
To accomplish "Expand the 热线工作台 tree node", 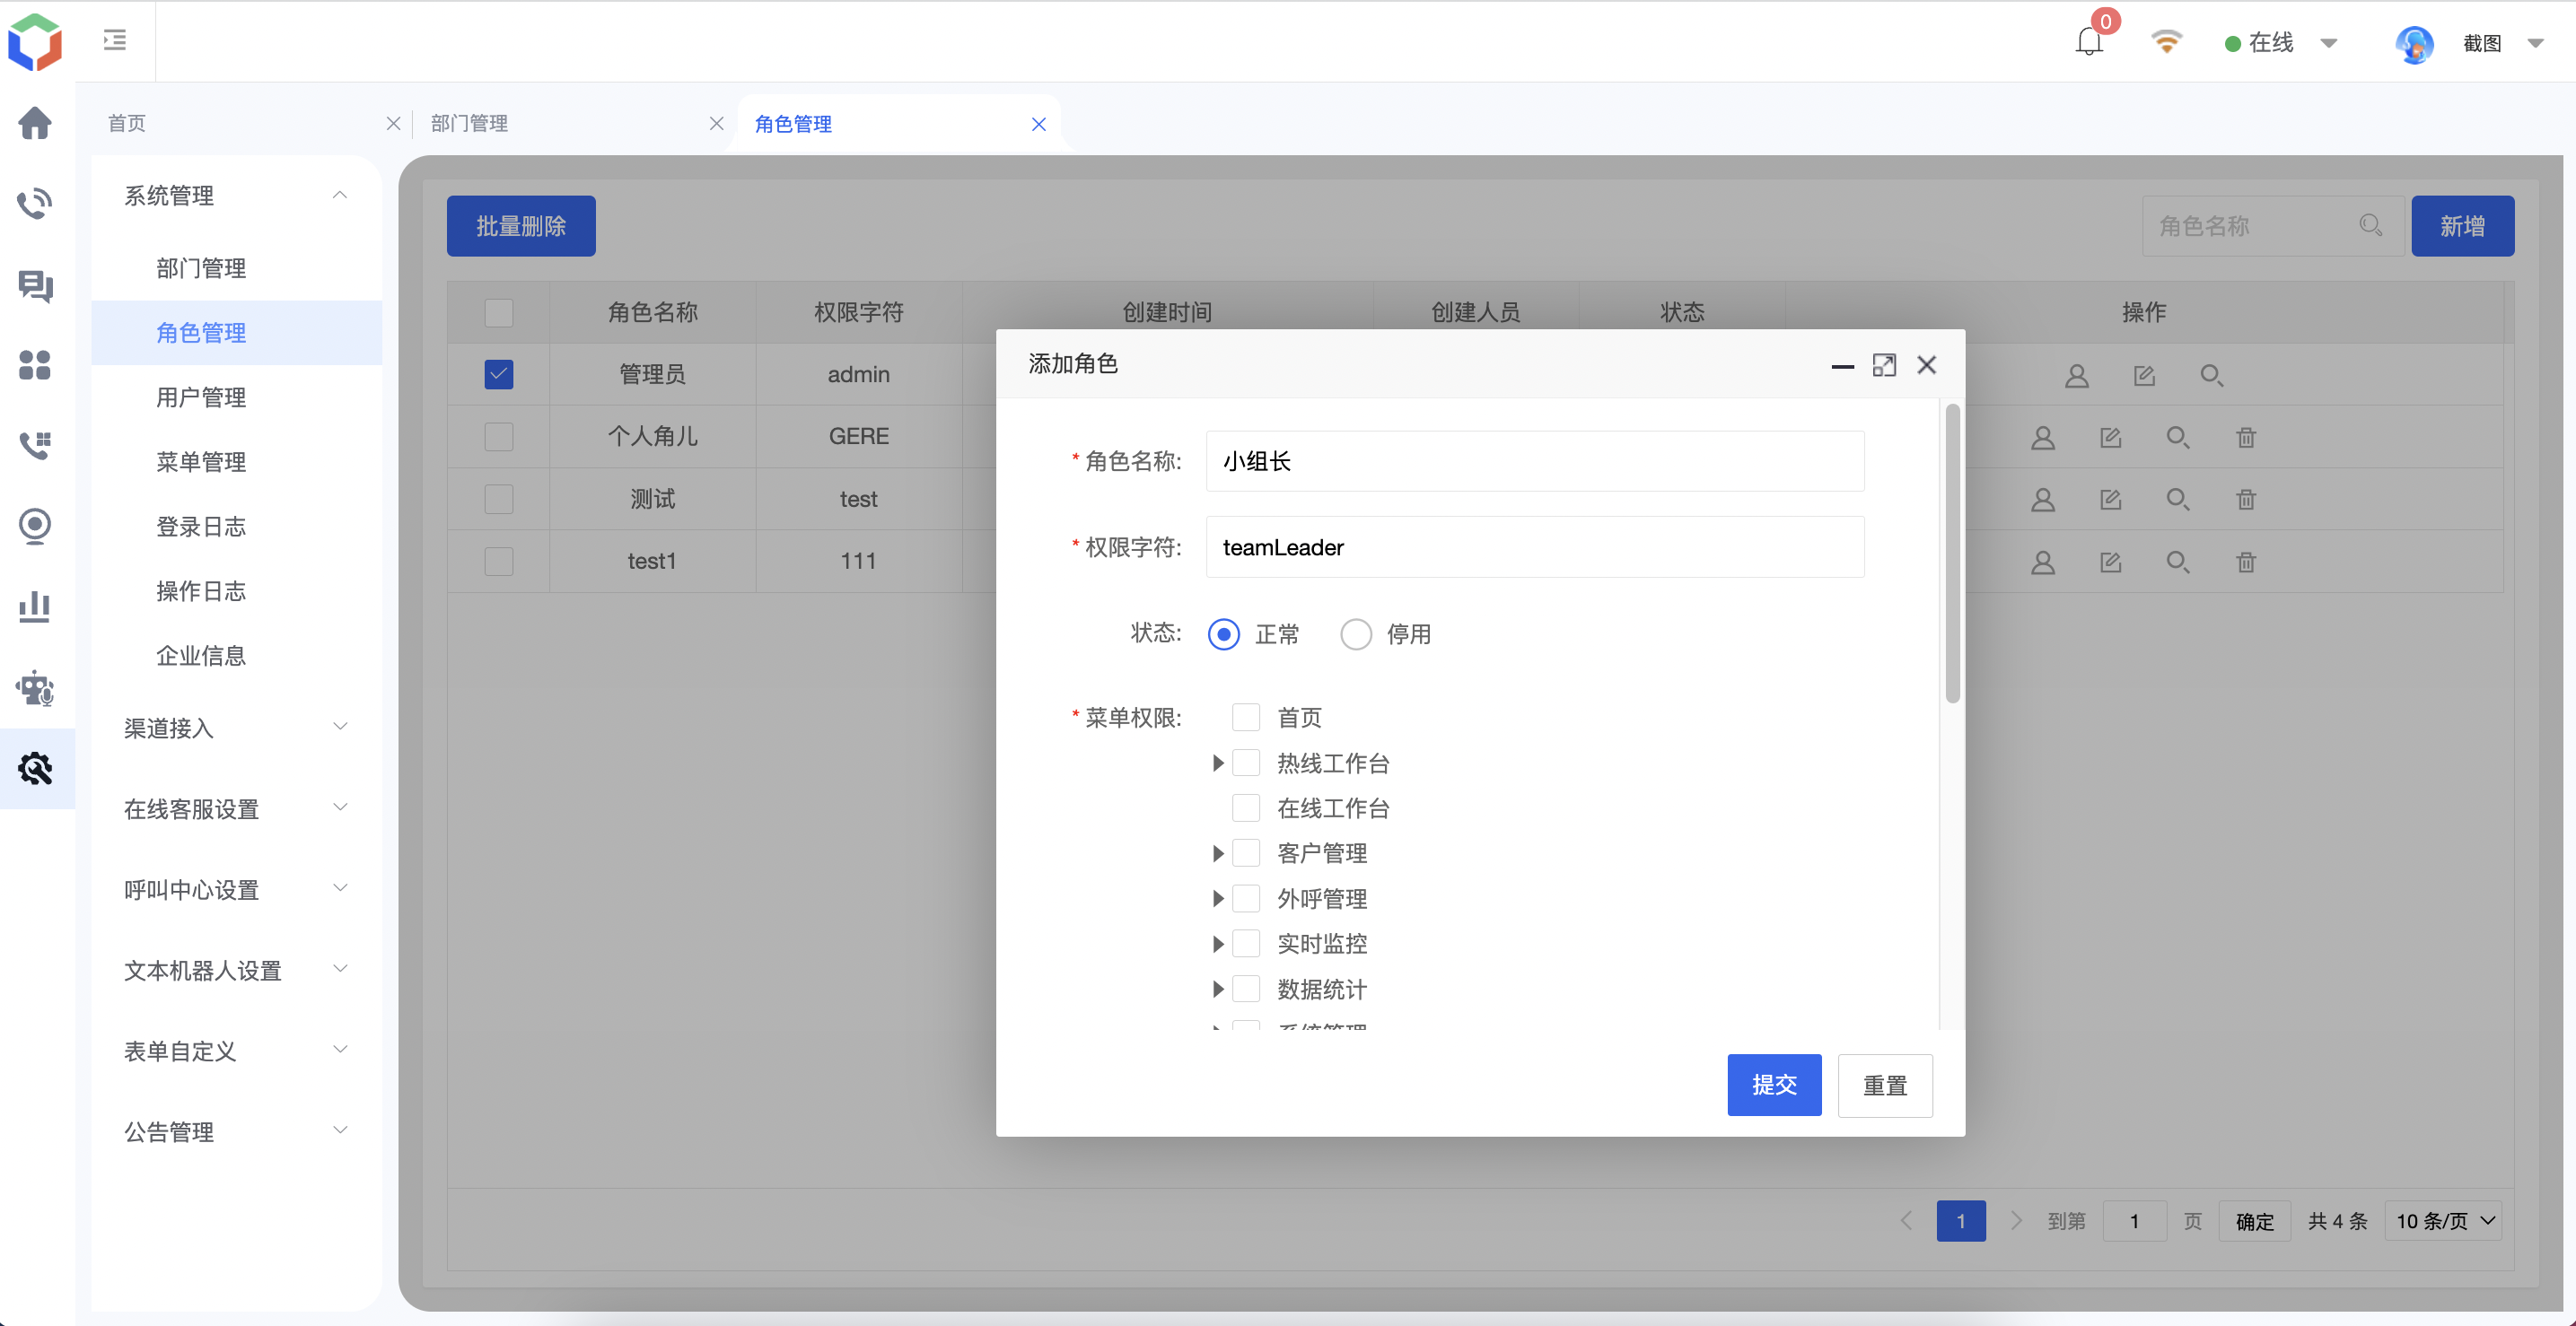I will pyautogui.click(x=1218, y=763).
